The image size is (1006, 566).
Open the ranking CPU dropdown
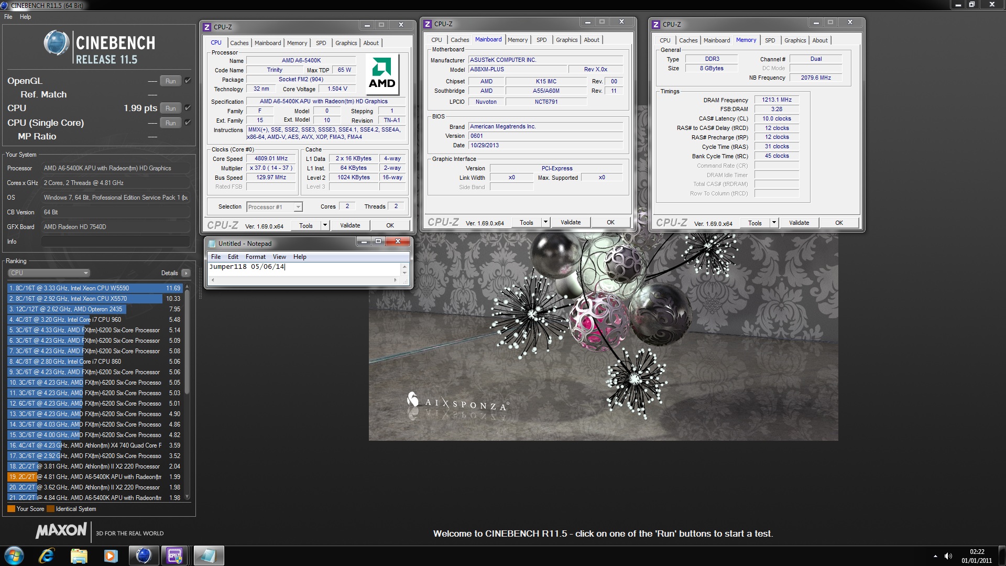(49, 273)
